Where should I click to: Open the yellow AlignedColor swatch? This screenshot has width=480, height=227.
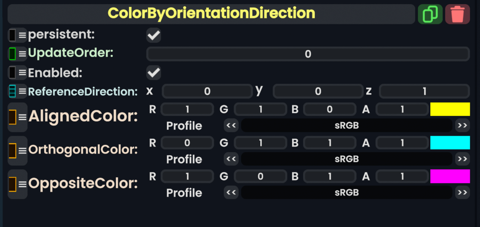click(x=450, y=109)
